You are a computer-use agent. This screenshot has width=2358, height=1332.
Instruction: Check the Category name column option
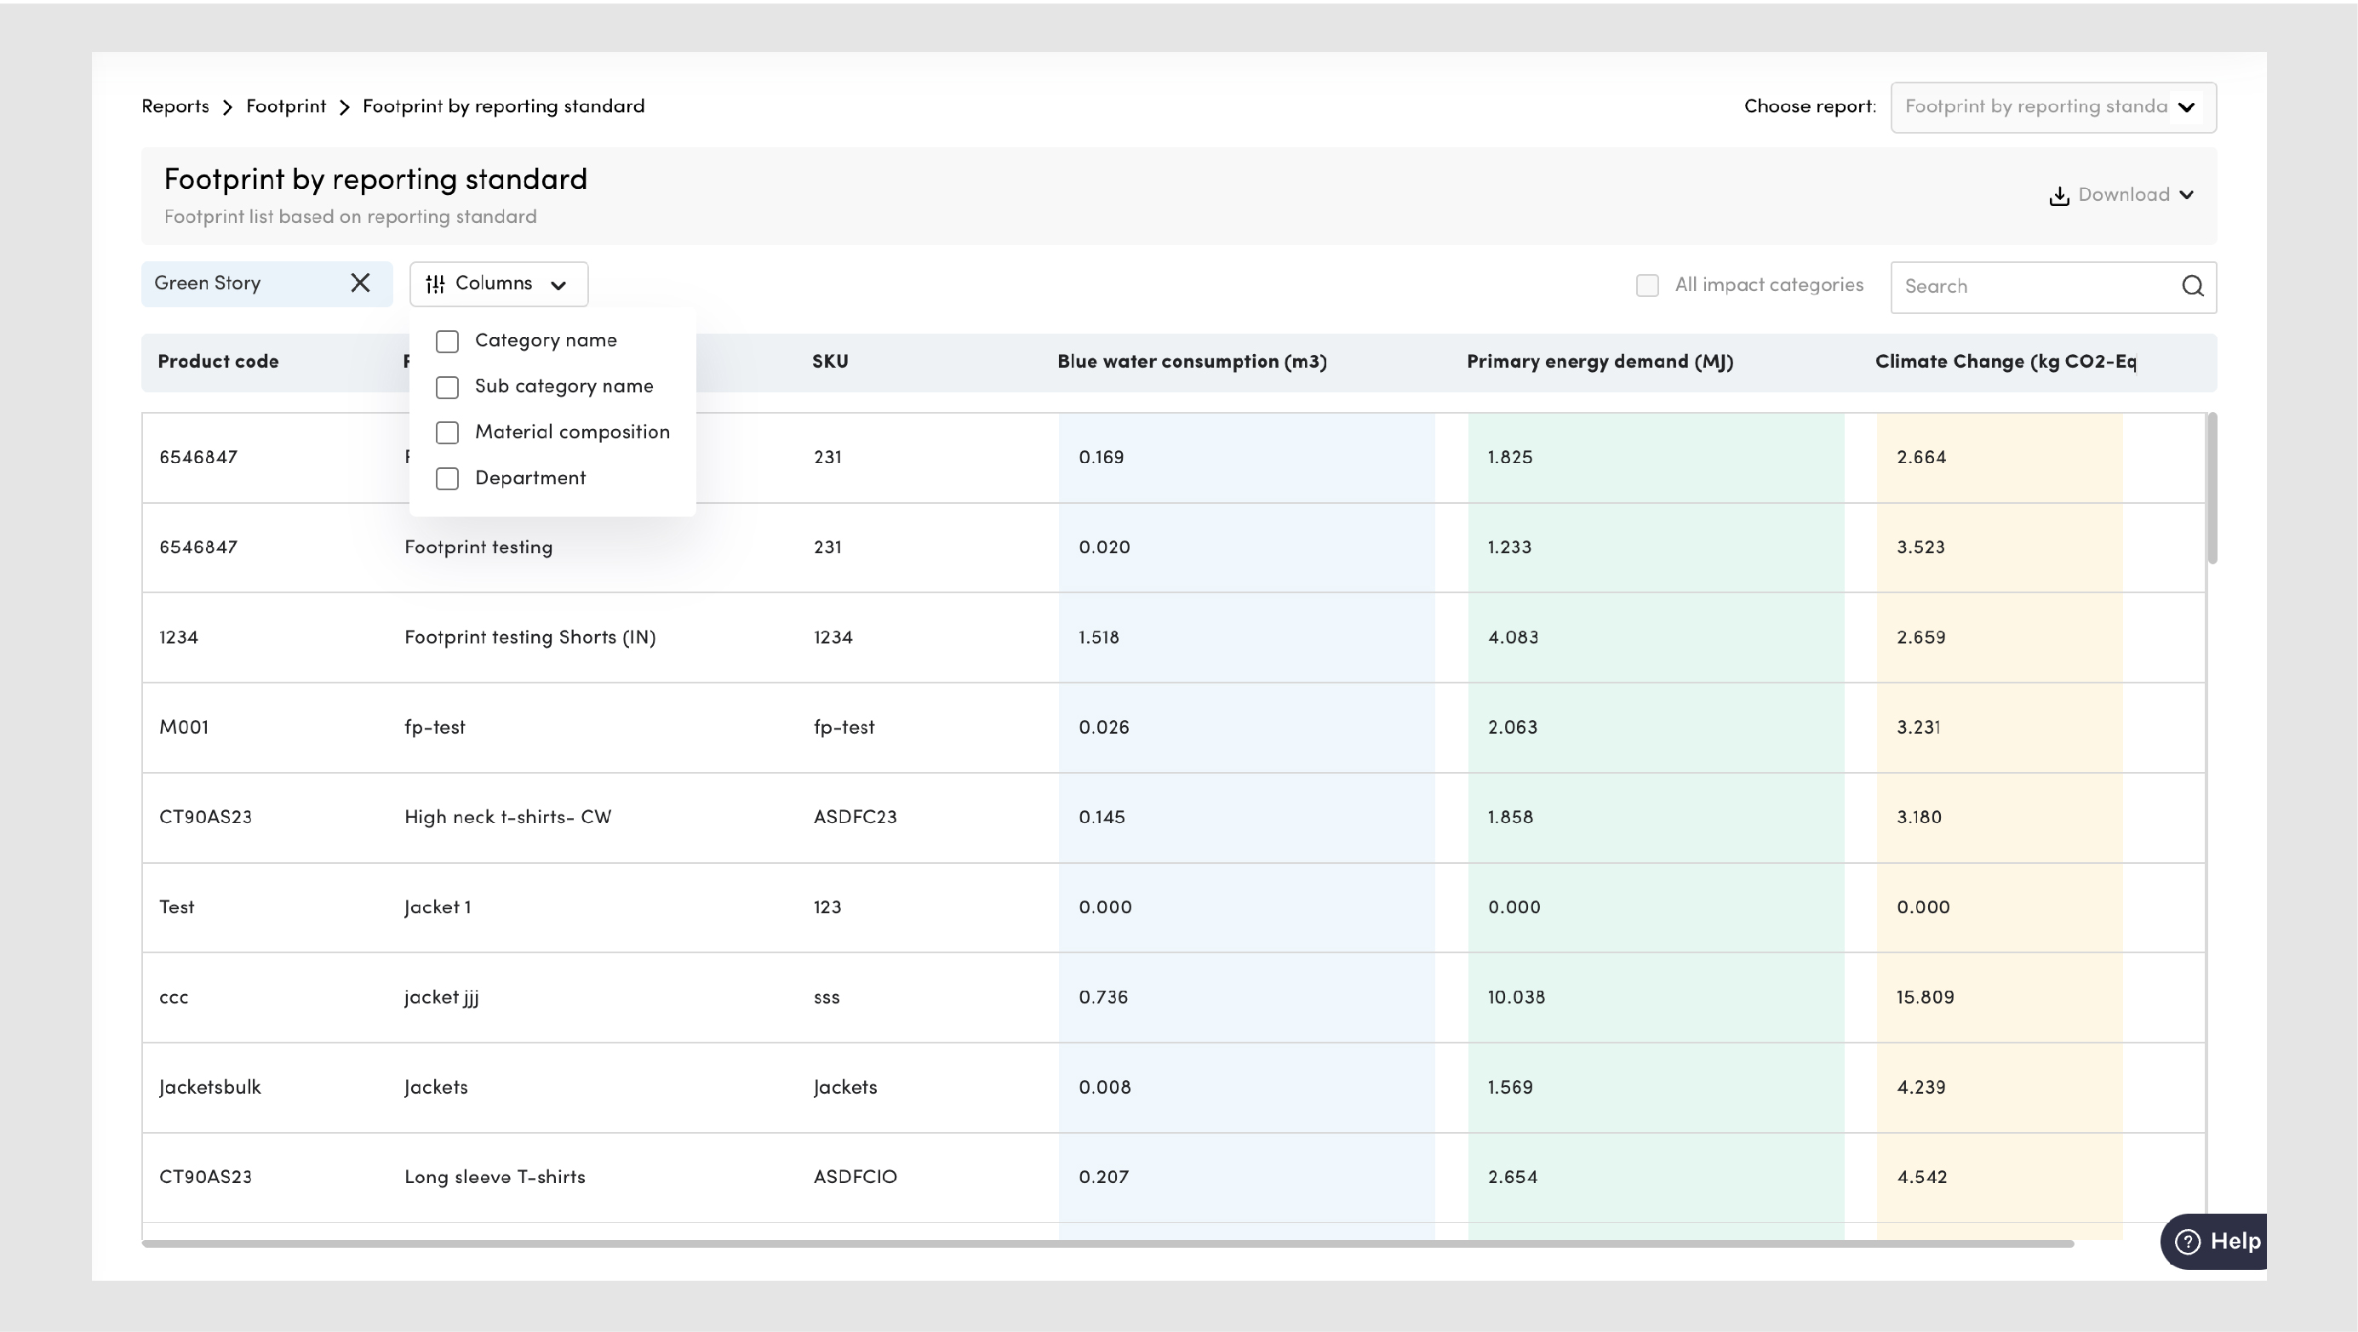coord(448,341)
